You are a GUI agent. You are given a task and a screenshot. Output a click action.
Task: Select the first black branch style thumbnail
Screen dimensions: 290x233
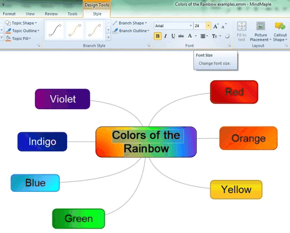coord(55,30)
